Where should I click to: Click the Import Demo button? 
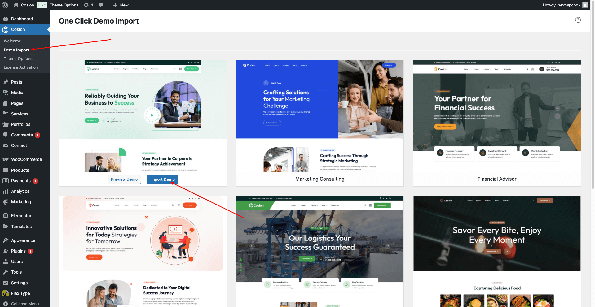coord(162,179)
